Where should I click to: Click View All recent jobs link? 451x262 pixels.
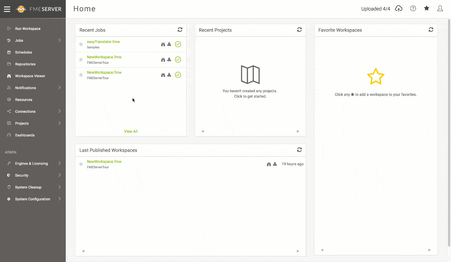click(131, 131)
